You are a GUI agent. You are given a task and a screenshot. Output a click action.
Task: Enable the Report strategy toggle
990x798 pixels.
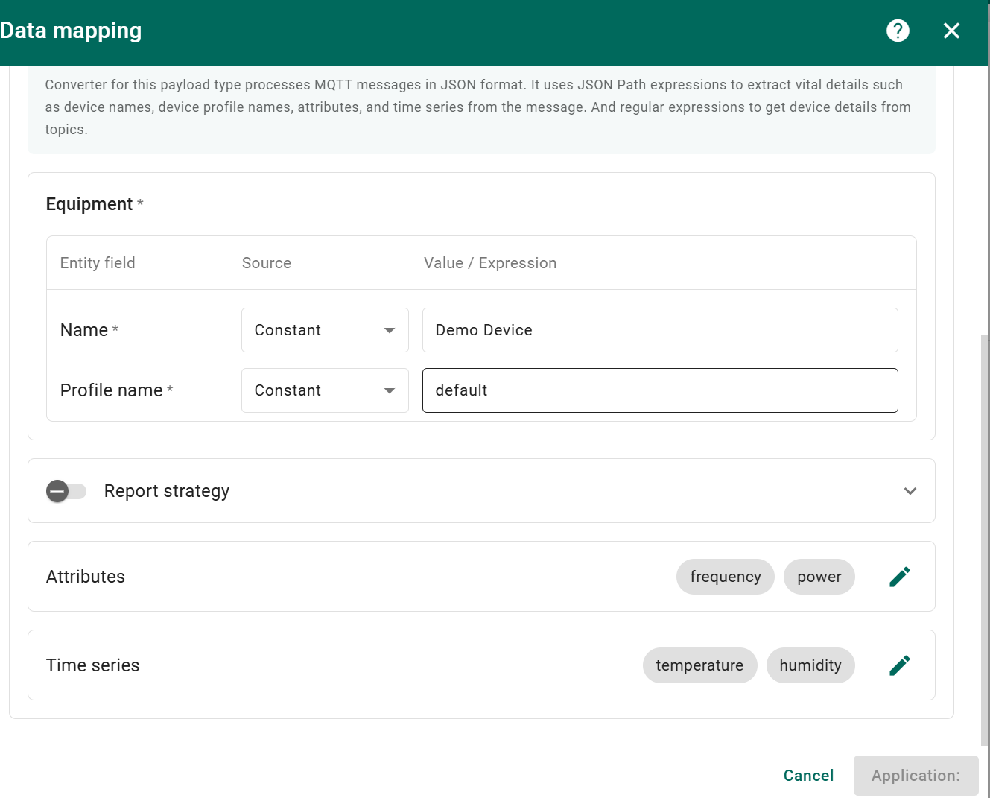pyautogui.click(x=66, y=491)
